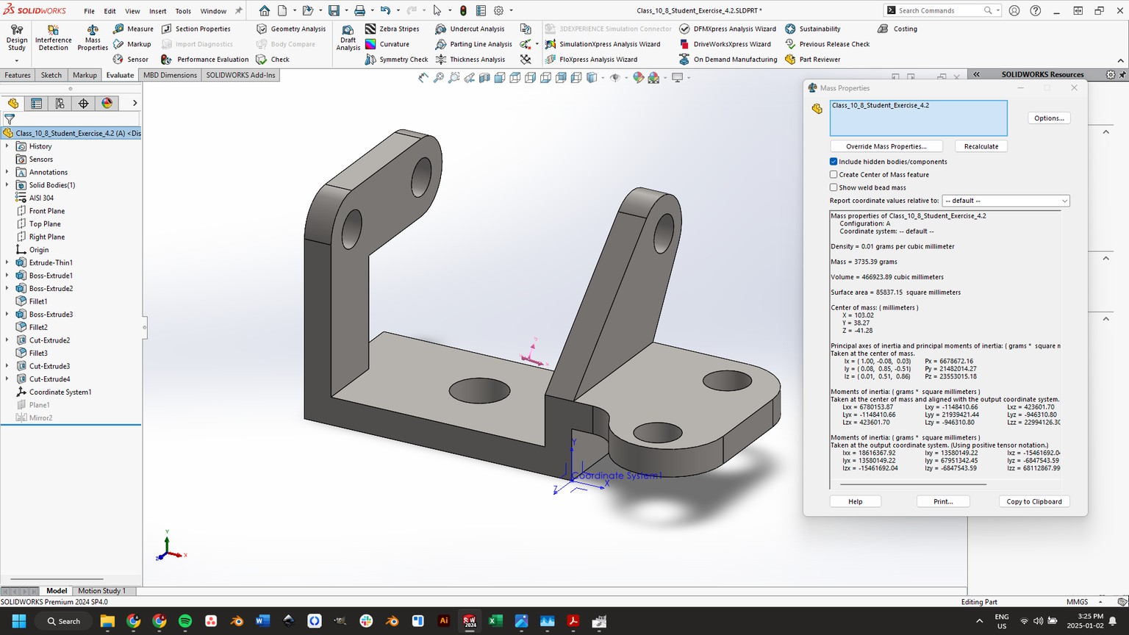
Task: Launch the FloXpress Analysis Wizard
Action: point(591,60)
